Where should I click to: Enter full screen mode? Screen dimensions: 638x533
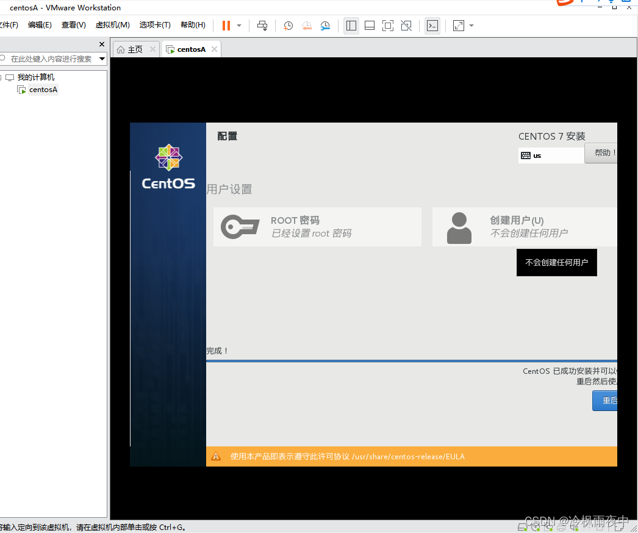[388, 26]
